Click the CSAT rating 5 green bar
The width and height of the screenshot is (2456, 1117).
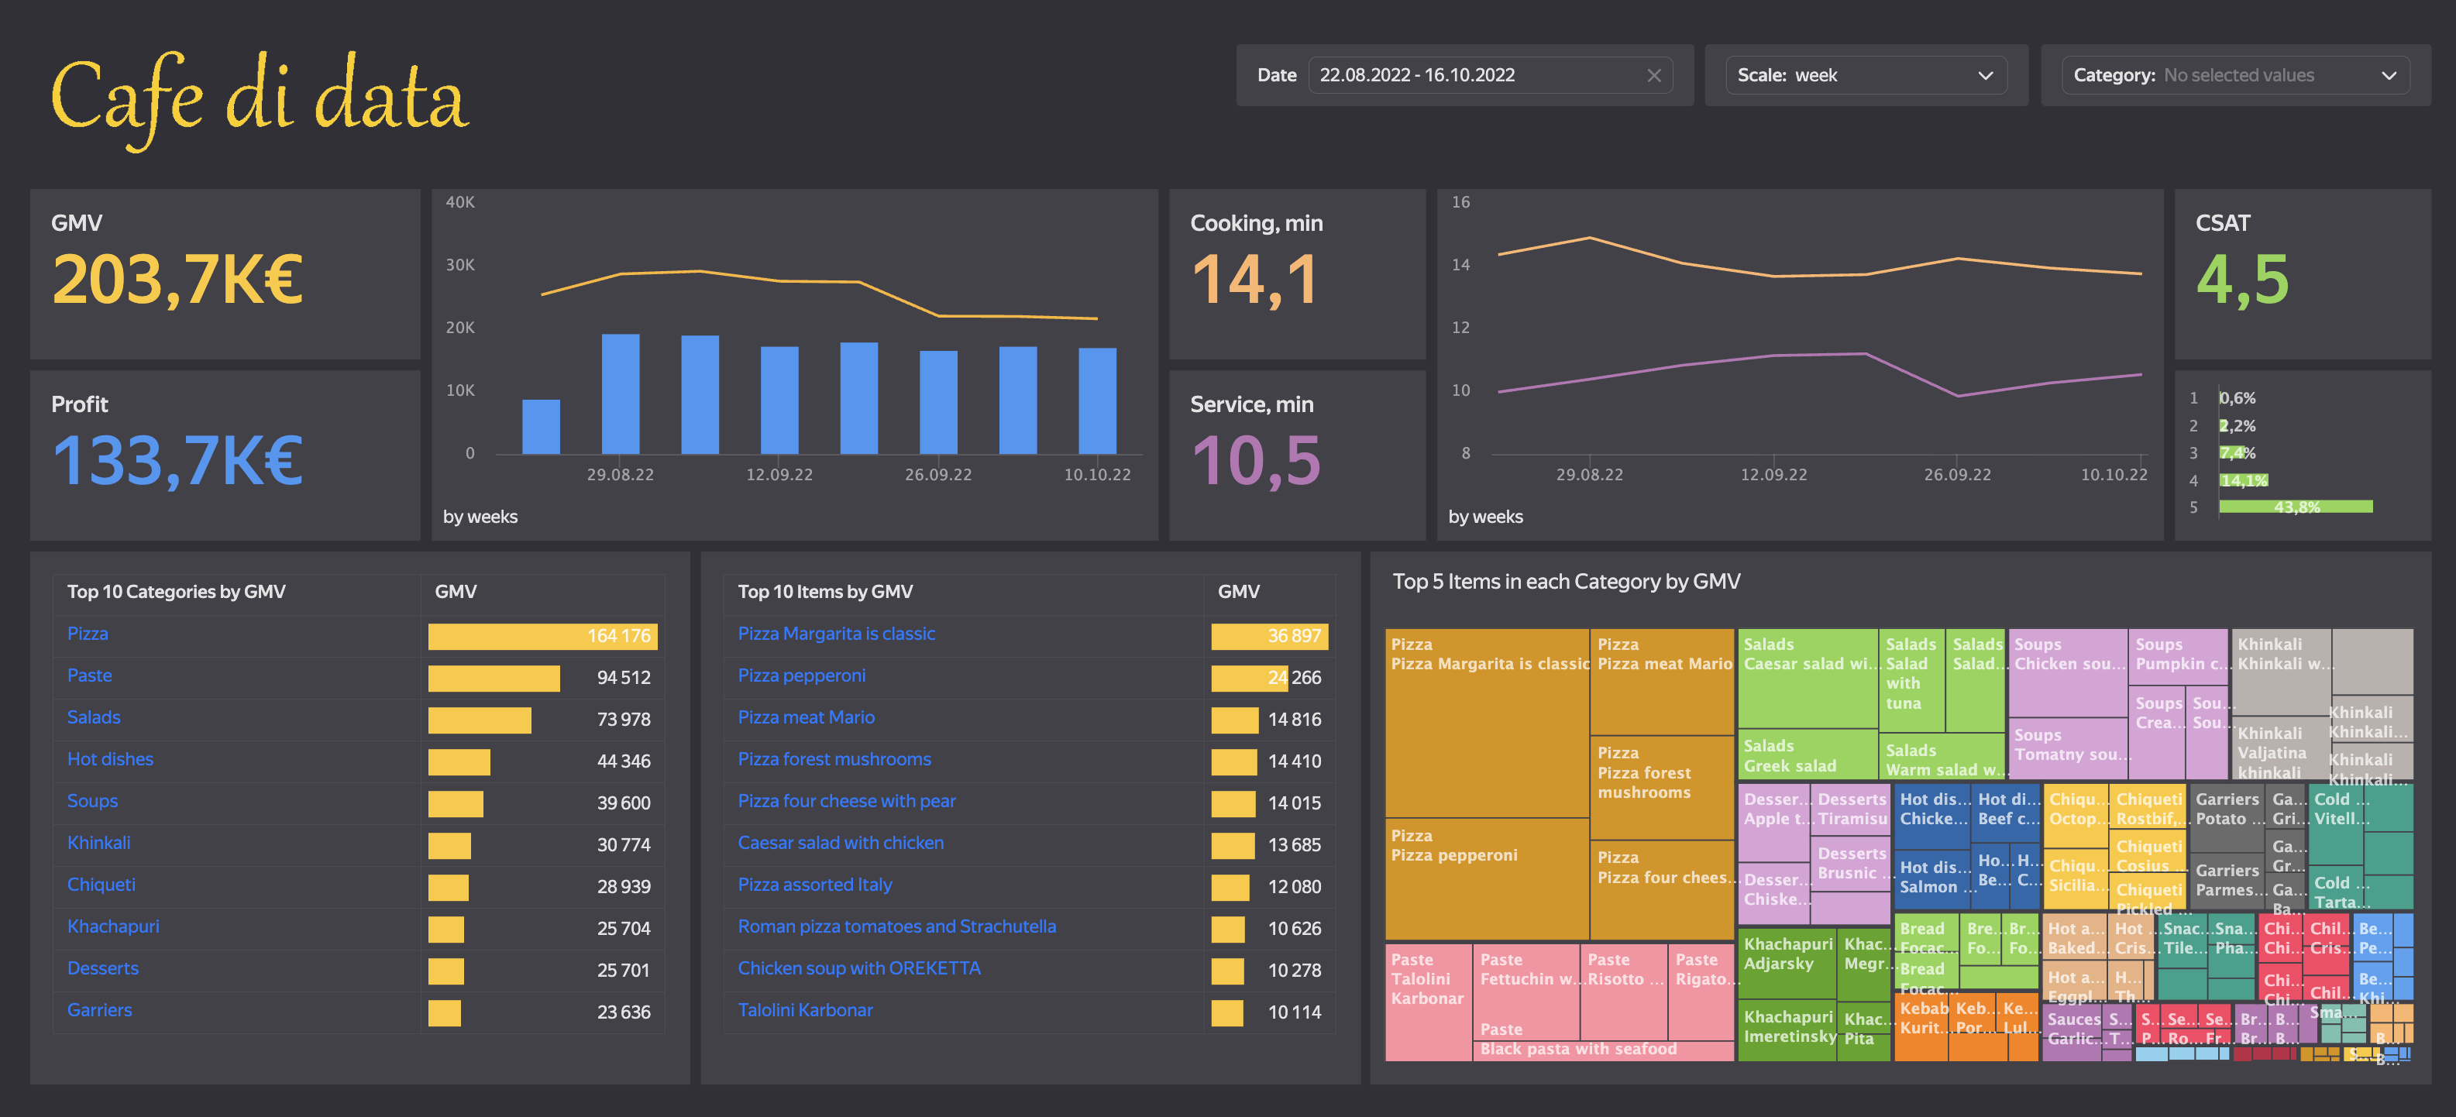tap(2295, 507)
